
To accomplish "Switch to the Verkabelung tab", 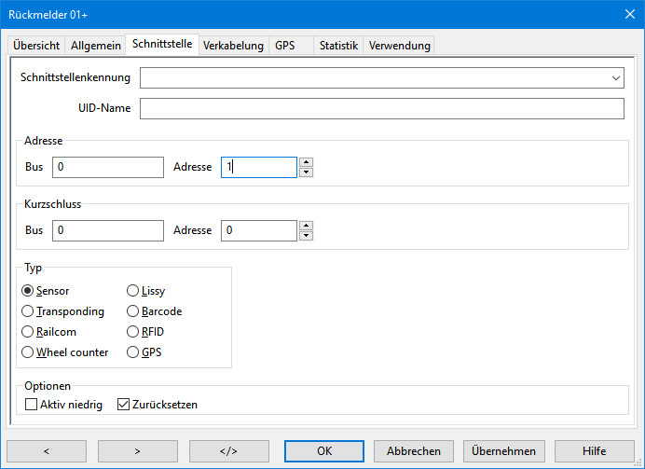I will coord(233,46).
